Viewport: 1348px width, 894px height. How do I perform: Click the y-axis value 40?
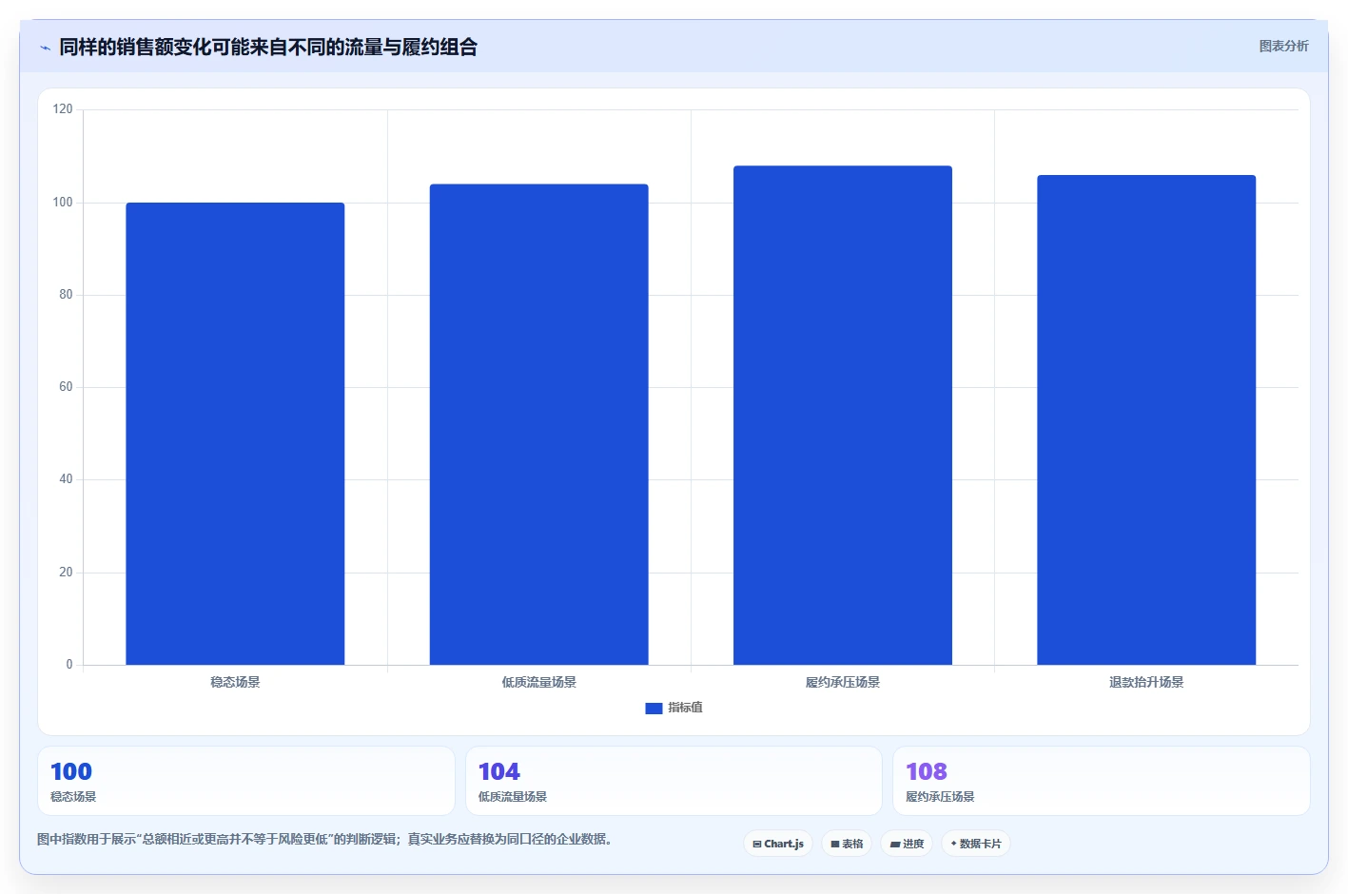(x=66, y=479)
